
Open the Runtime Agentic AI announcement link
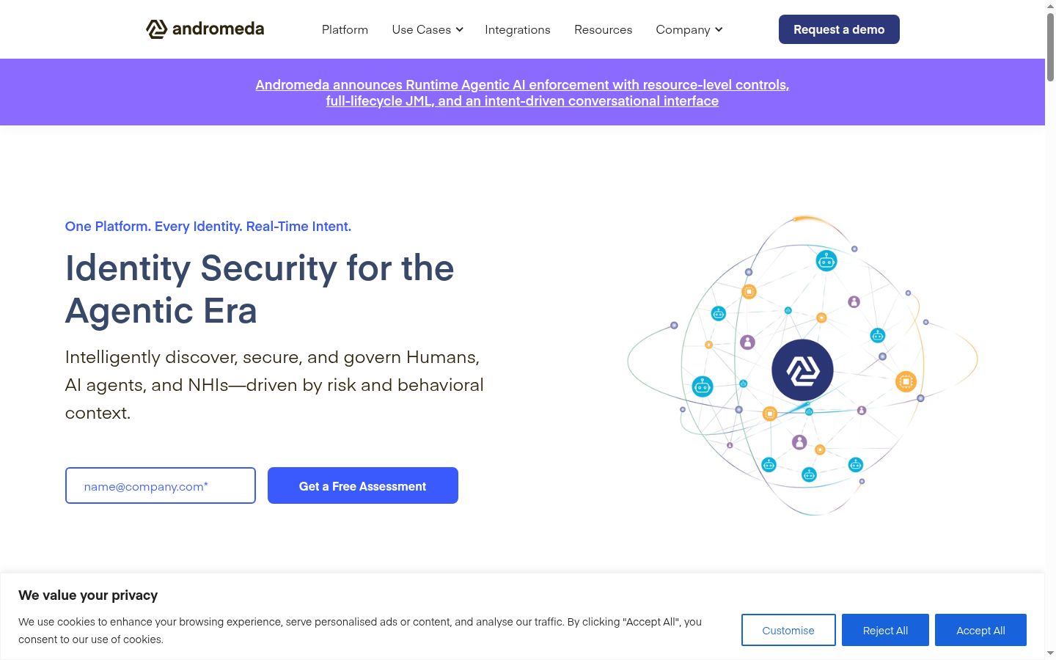pos(522,92)
